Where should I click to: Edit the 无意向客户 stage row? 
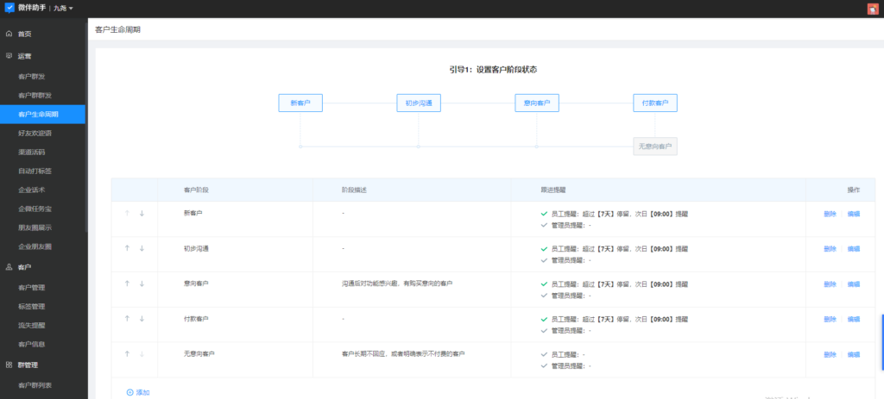[x=854, y=354]
